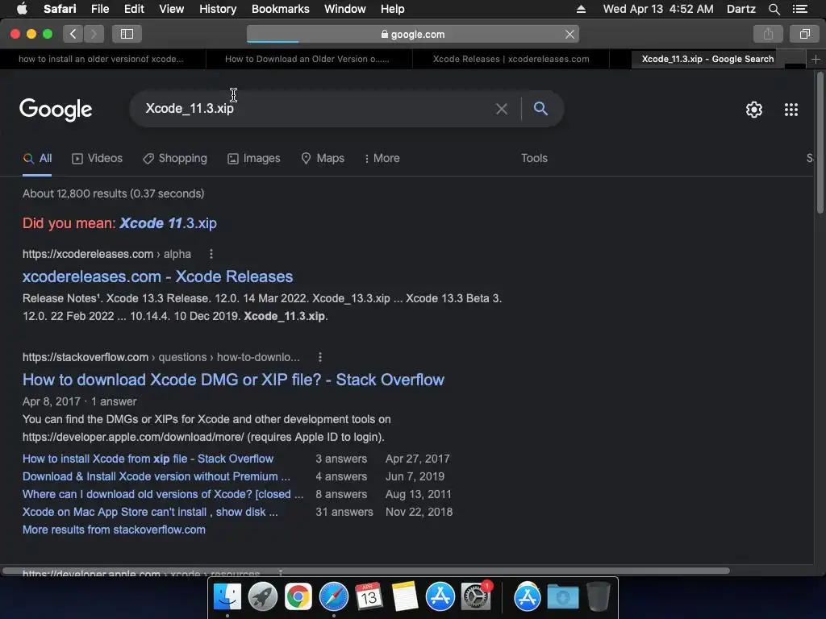
Task: Select the Shopping search tab
Action: (x=175, y=159)
